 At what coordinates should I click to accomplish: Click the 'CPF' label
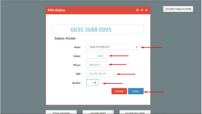pyautogui.click(x=78, y=74)
